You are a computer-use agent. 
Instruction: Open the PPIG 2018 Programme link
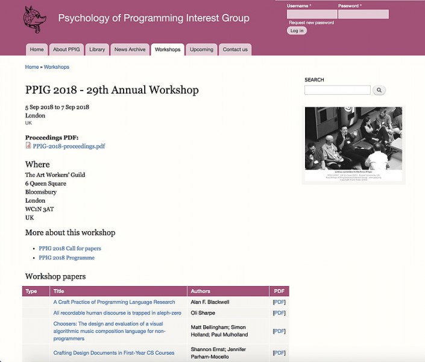66,258
